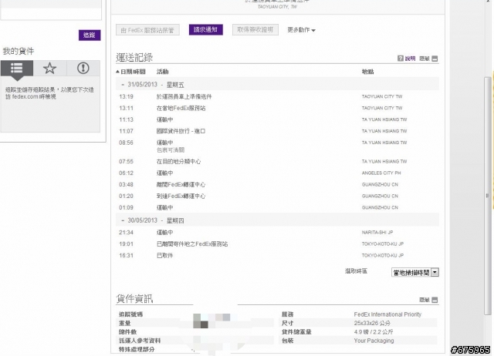Collapse the 運送記錄 section via its minus icon
The height and width of the screenshot is (356, 494).
(435, 59)
